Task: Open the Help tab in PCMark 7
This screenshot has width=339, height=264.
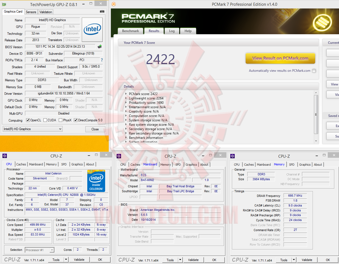Action: tap(188, 31)
